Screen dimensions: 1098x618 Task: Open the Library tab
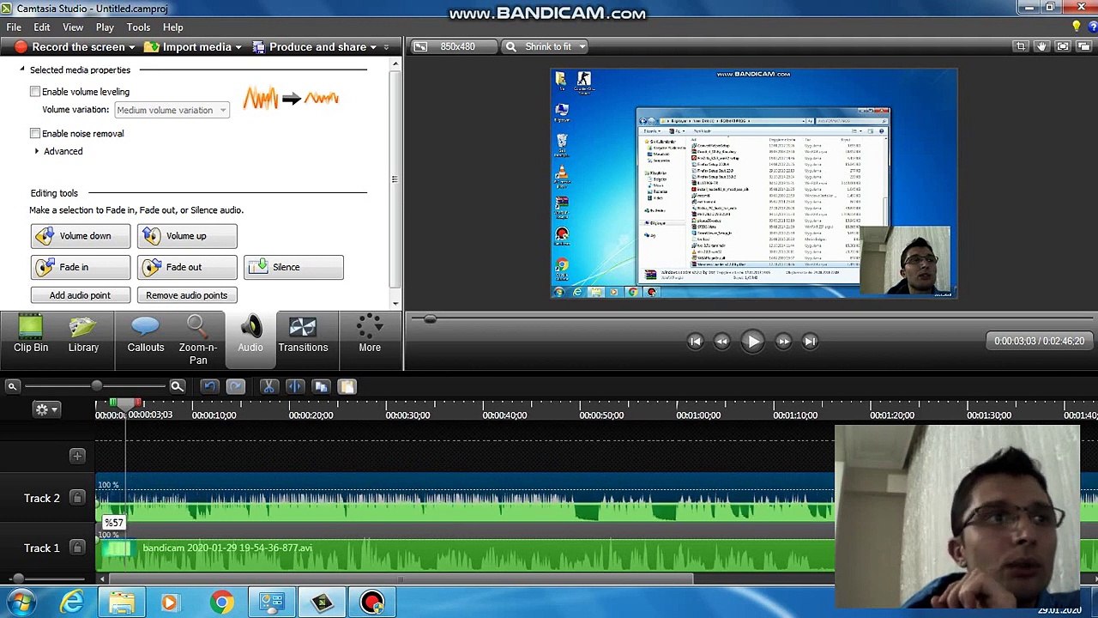83,335
